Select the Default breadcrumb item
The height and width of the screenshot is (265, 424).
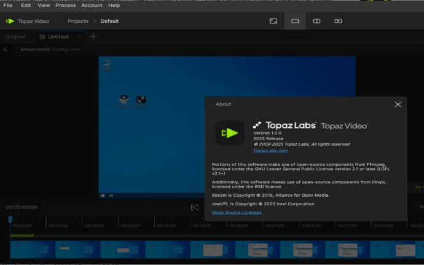(109, 21)
